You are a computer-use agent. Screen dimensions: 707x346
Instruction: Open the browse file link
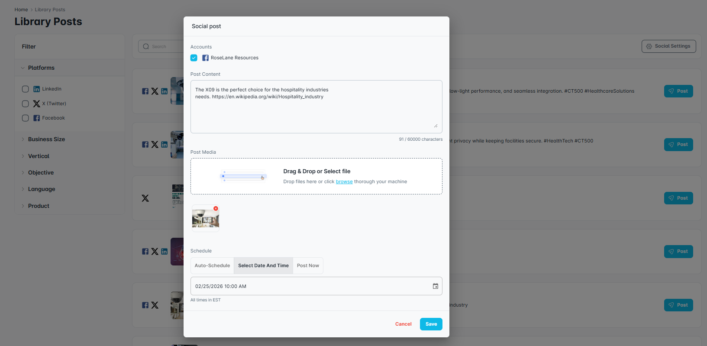(x=344, y=182)
